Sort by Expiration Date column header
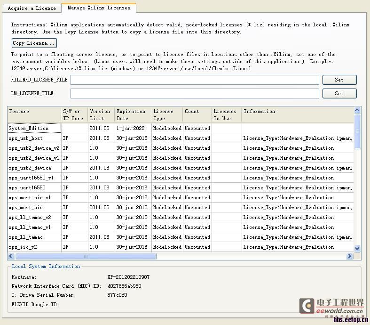Viewport: 370px width, 325px height. click(133, 115)
